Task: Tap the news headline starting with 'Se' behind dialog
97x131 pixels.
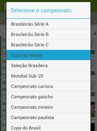Action: pos(4,64)
